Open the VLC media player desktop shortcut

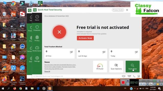pos(13,80)
